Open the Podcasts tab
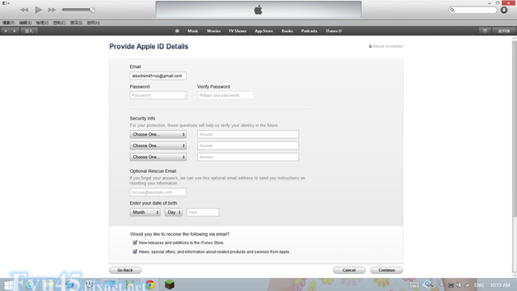 click(309, 31)
